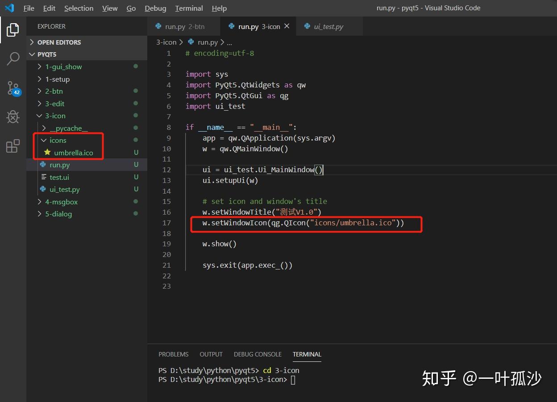
Task: Click the Python icon on run.py tab
Action: pyautogui.click(x=230, y=26)
